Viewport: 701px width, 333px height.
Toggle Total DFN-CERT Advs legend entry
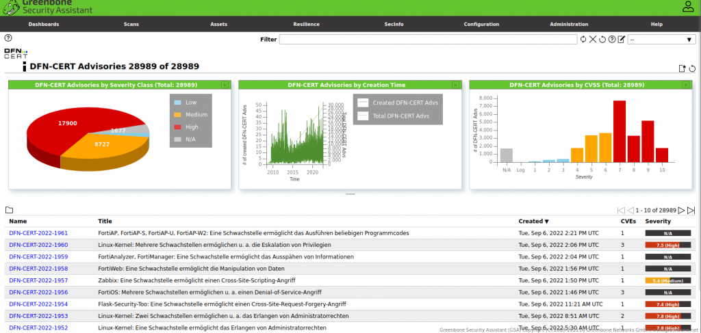point(394,116)
